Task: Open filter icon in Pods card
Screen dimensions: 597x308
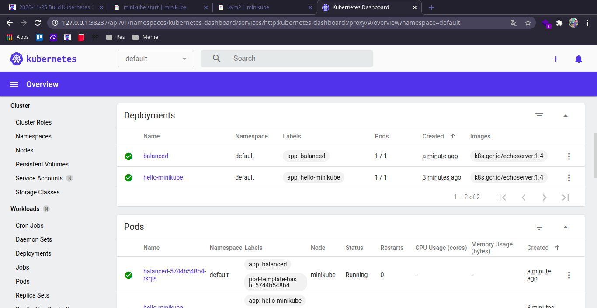Action: click(x=539, y=227)
